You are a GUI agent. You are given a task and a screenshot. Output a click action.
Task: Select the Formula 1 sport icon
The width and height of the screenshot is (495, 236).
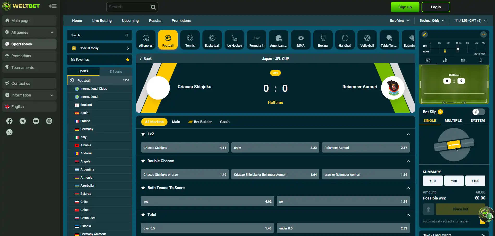coord(256,40)
